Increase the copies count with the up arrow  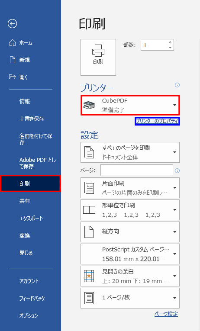pos(170,42)
